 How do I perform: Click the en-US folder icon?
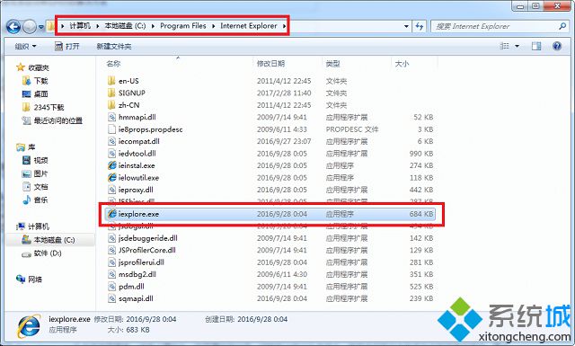coord(111,81)
